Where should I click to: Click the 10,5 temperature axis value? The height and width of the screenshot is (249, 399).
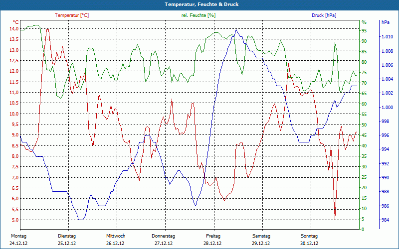coord(14,103)
